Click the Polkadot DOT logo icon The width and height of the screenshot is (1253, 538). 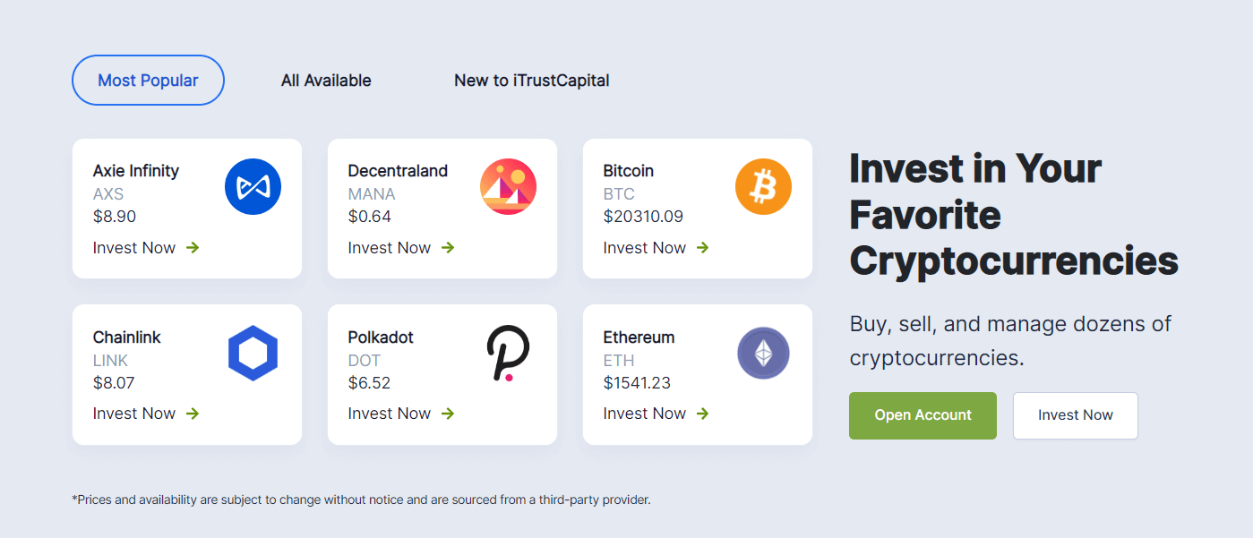coord(508,353)
